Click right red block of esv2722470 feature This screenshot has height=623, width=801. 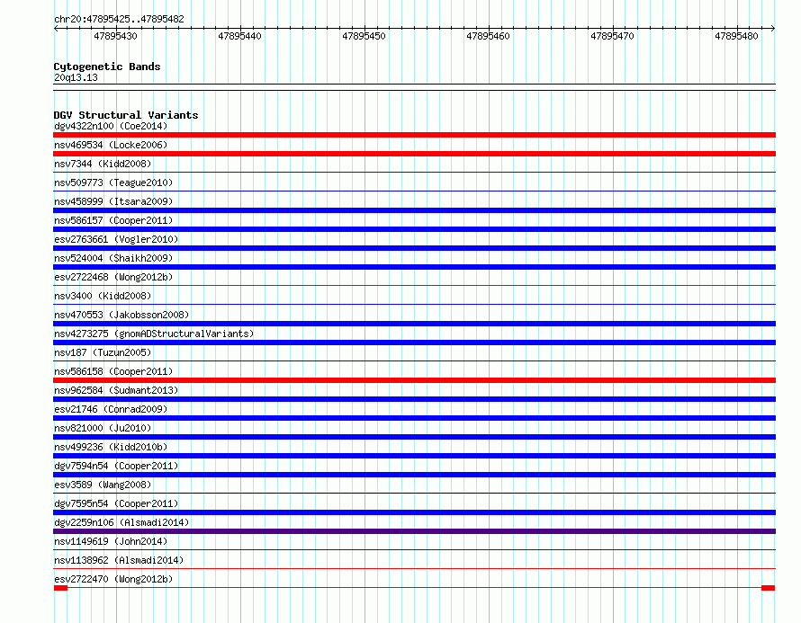[x=769, y=588]
